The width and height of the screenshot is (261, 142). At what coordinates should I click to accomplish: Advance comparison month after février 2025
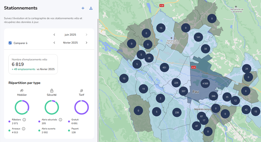click(x=87, y=43)
